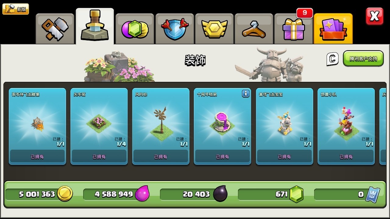
Task: Select the 哥布林飞龙雕像 decoration card
Action: pyautogui.click(x=37, y=127)
